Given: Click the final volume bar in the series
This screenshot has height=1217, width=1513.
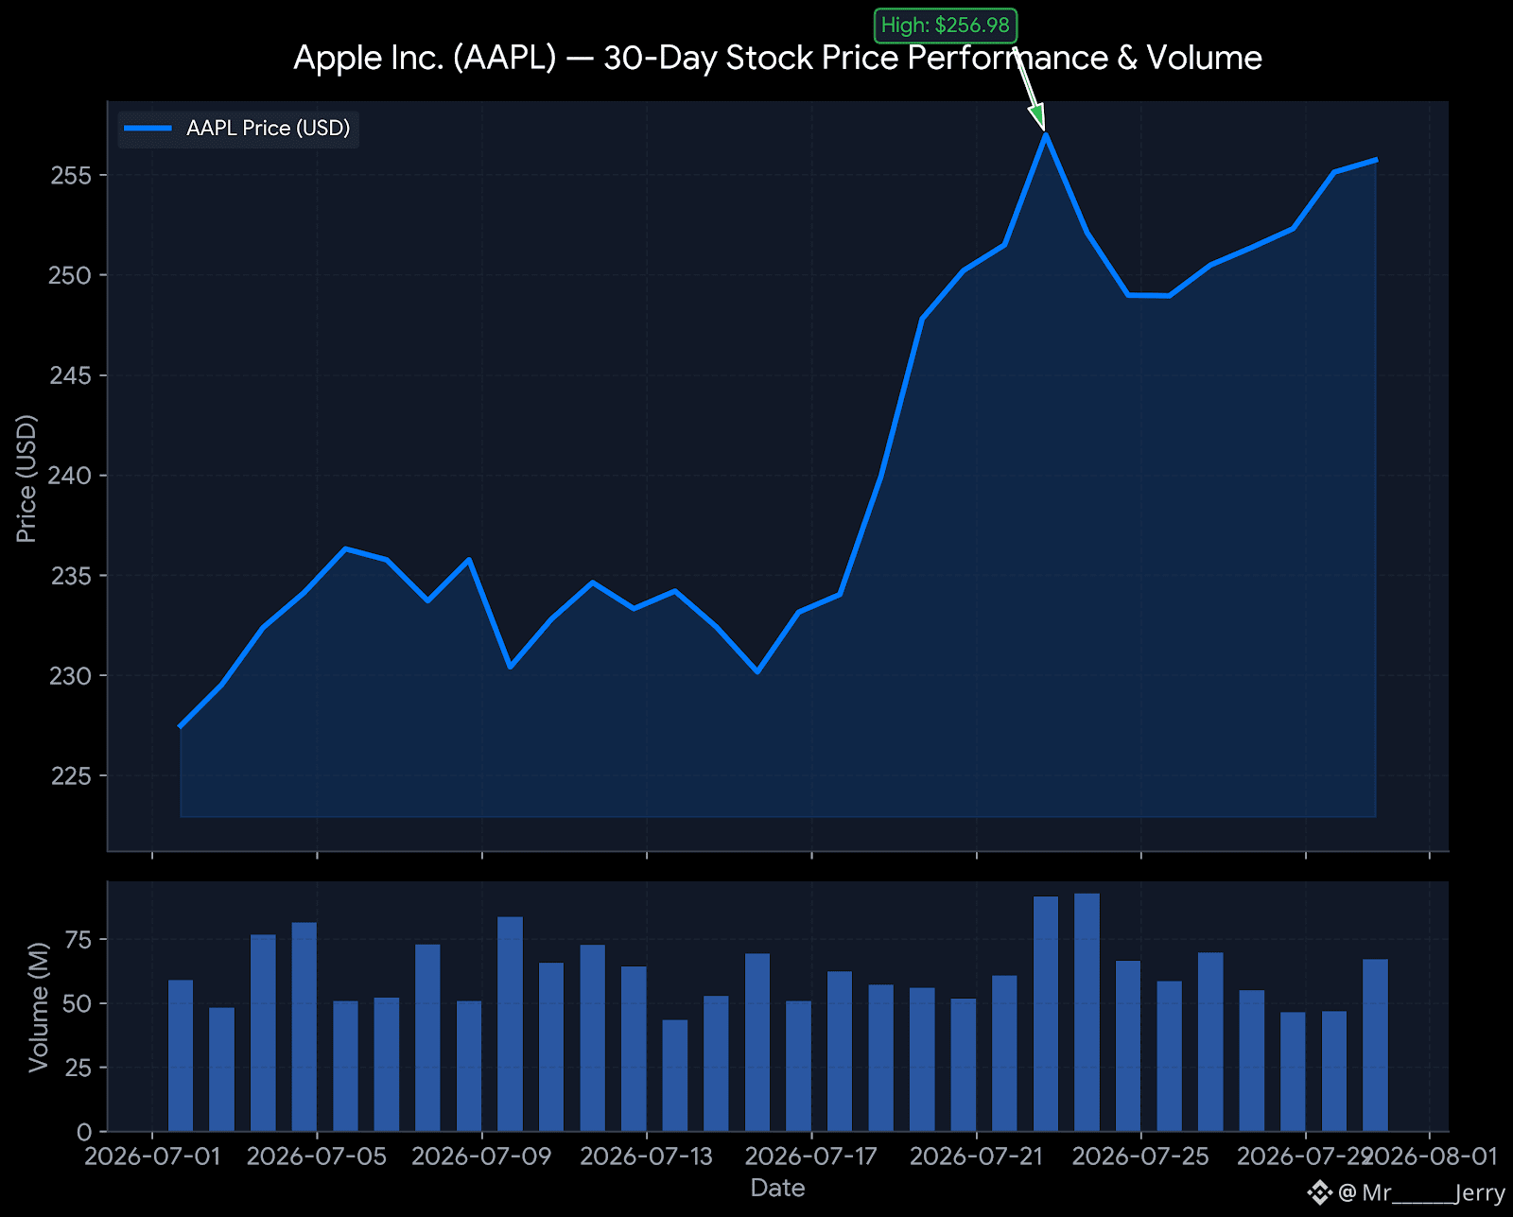Looking at the screenshot, I should (x=1375, y=1045).
